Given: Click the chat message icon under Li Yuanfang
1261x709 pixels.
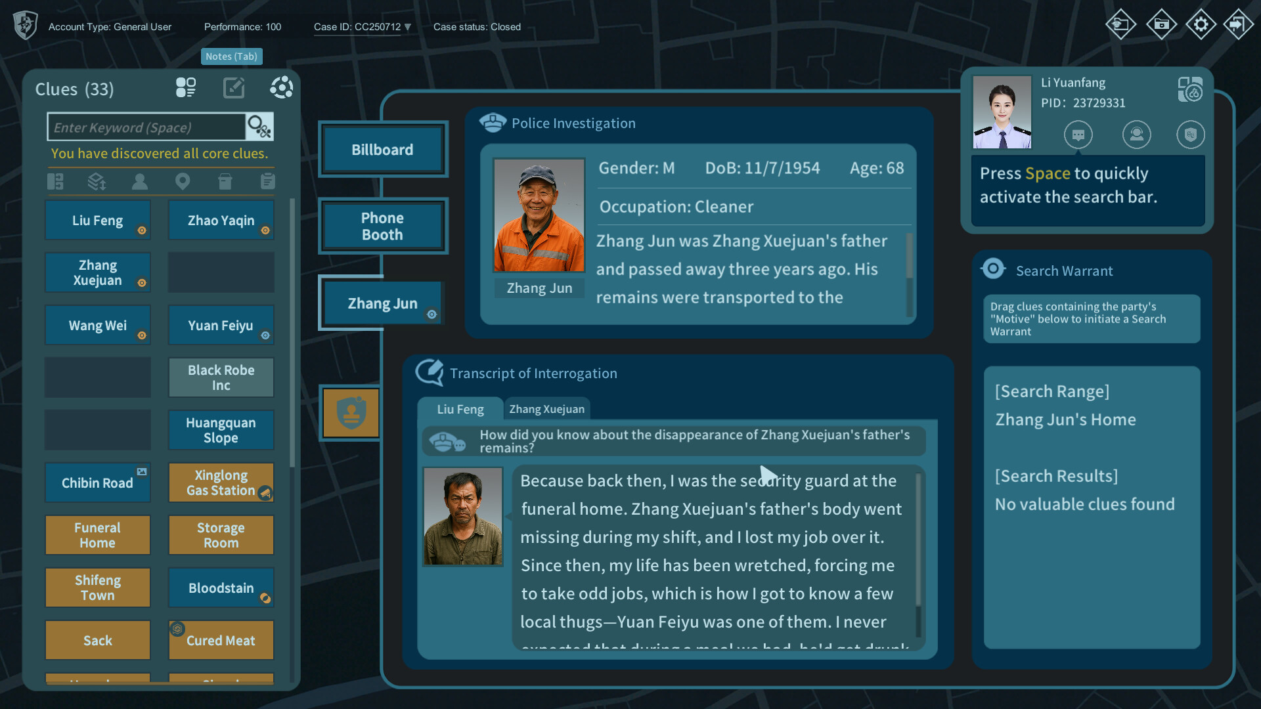Looking at the screenshot, I should [x=1078, y=135].
